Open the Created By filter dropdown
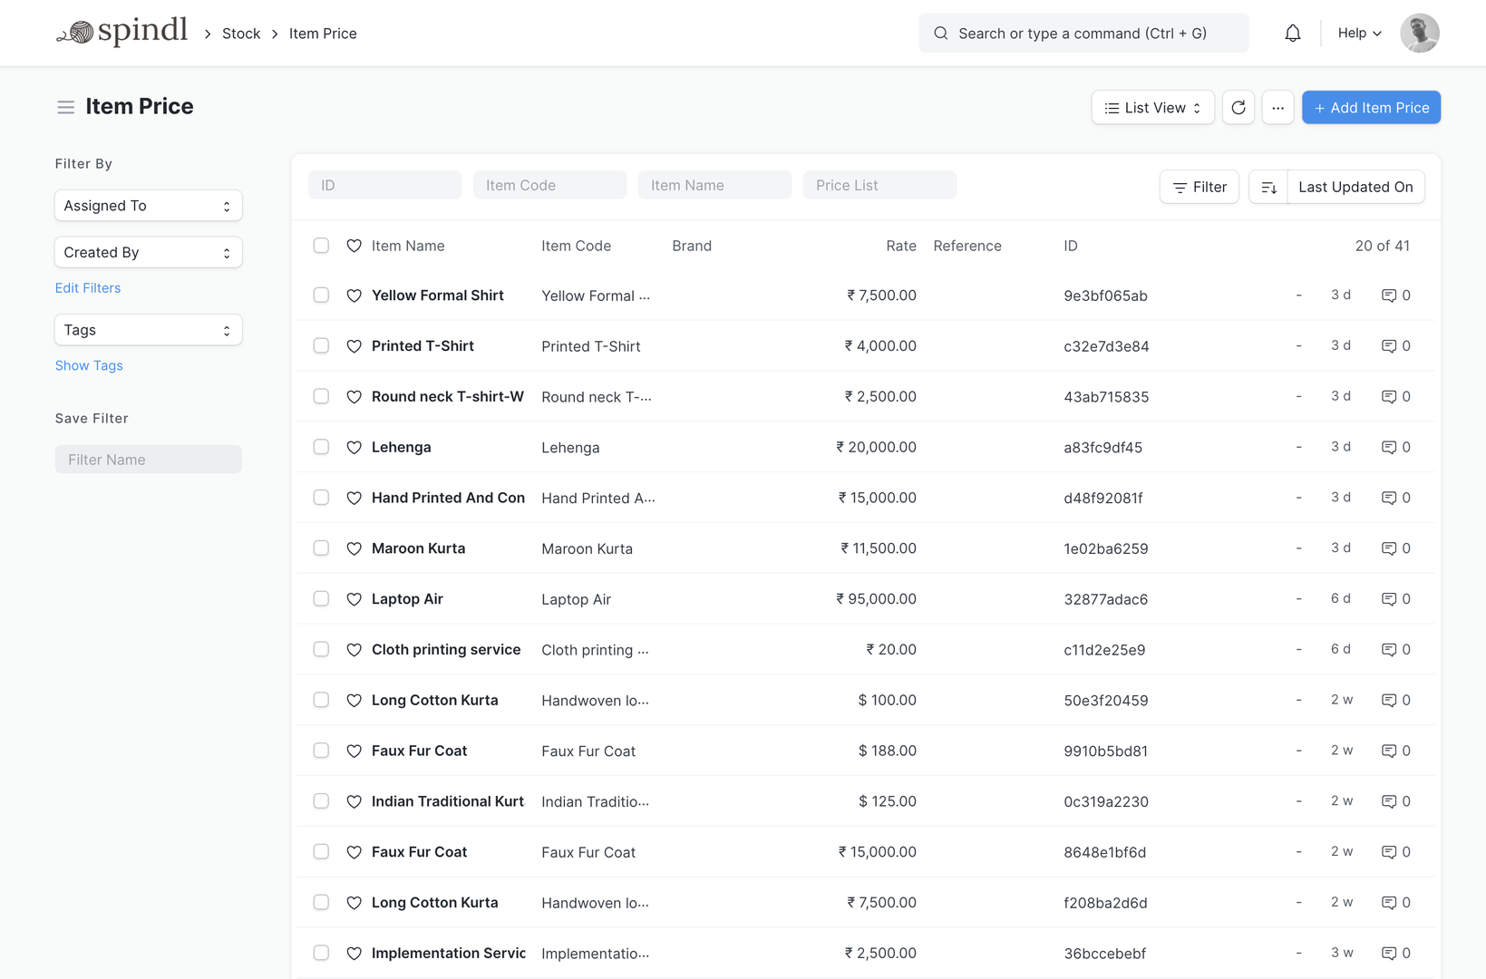Image resolution: width=1486 pixels, height=979 pixels. 149,253
